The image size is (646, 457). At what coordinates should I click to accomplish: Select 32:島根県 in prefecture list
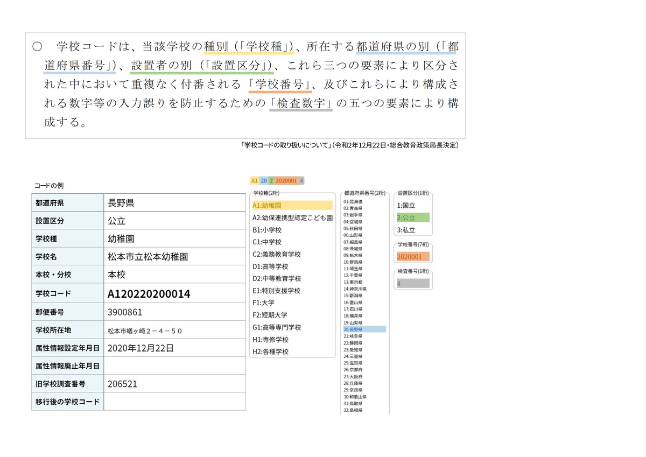353,410
